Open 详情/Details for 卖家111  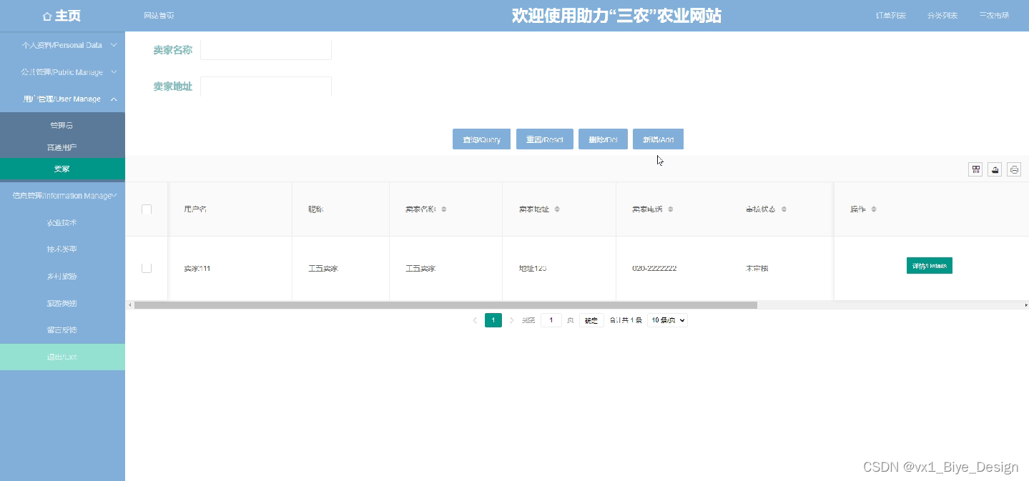tap(929, 265)
